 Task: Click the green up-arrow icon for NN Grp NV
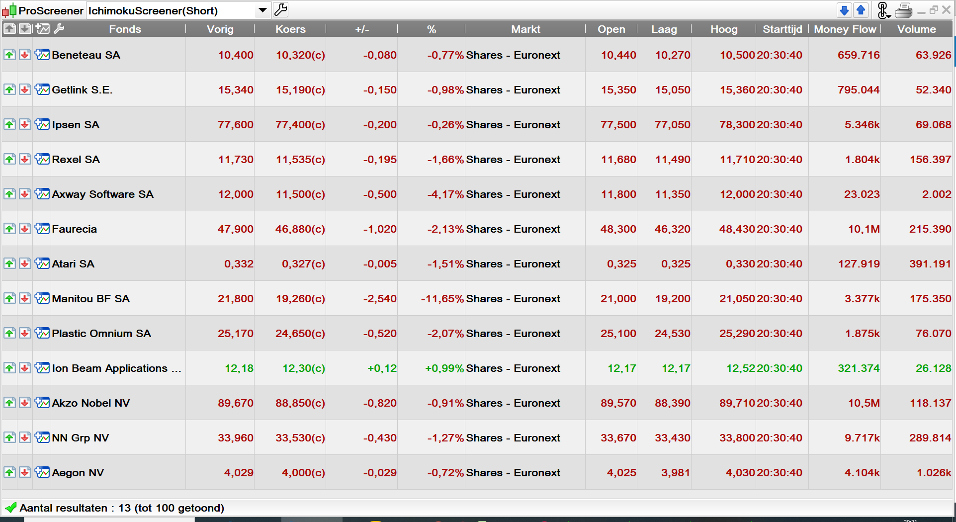coord(9,437)
